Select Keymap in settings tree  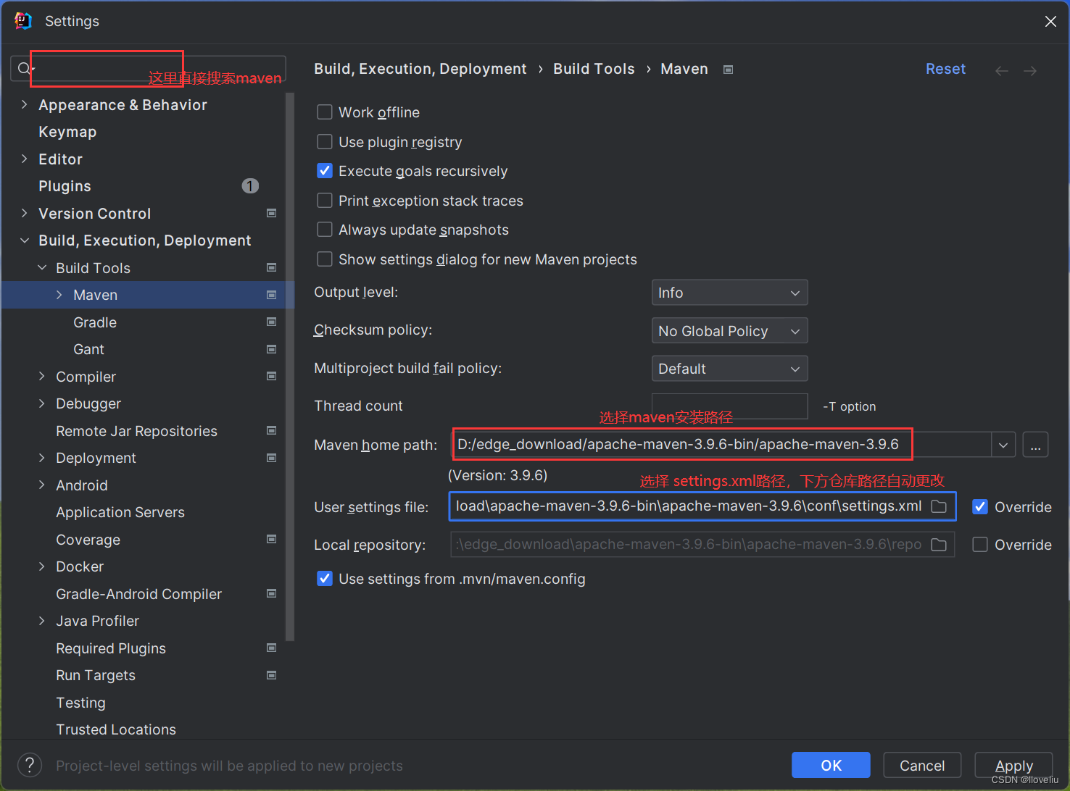coord(67,132)
